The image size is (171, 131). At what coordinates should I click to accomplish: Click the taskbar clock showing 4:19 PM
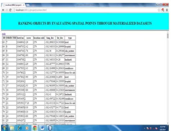click(163, 128)
